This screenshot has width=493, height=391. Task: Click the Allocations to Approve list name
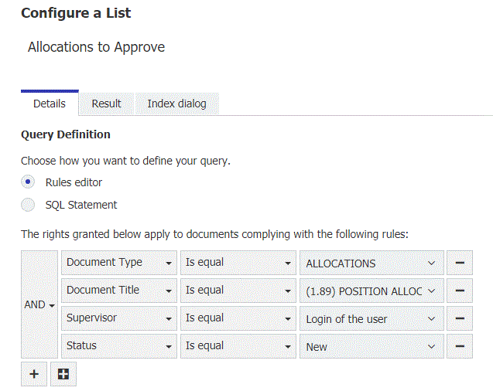point(96,47)
